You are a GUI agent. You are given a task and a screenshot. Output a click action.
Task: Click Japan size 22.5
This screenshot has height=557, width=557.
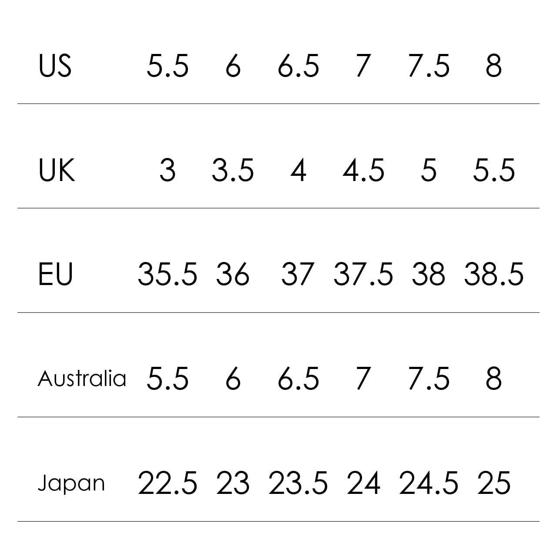(x=168, y=483)
